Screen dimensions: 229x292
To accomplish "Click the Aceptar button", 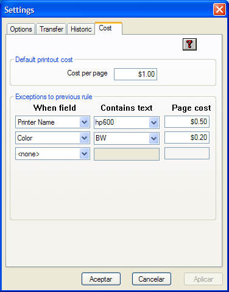I will [101, 279].
